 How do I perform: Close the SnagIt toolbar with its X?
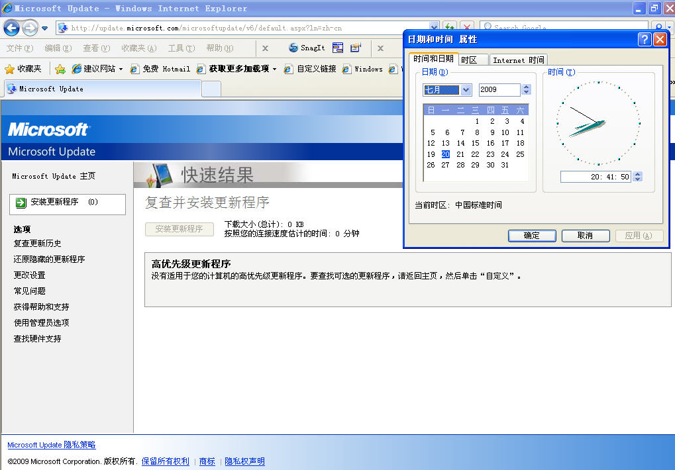[380, 48]
